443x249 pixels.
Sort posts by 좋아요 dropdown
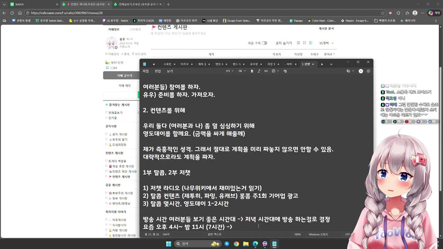click(329, 54)
